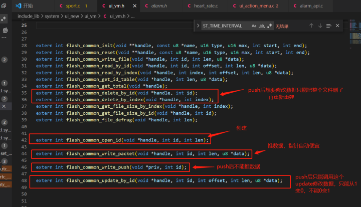Toggle Find in Selection icon
The width and height of the screenshot is (361, 207).
(329, 26)
